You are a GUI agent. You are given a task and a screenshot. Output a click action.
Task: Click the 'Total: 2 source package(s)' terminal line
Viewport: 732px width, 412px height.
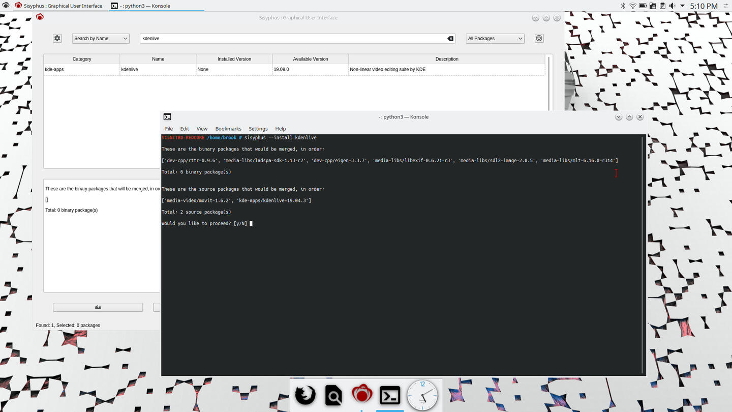196,212
